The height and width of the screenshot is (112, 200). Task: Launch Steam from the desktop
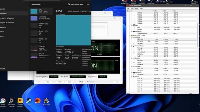[x=29, y=102]
